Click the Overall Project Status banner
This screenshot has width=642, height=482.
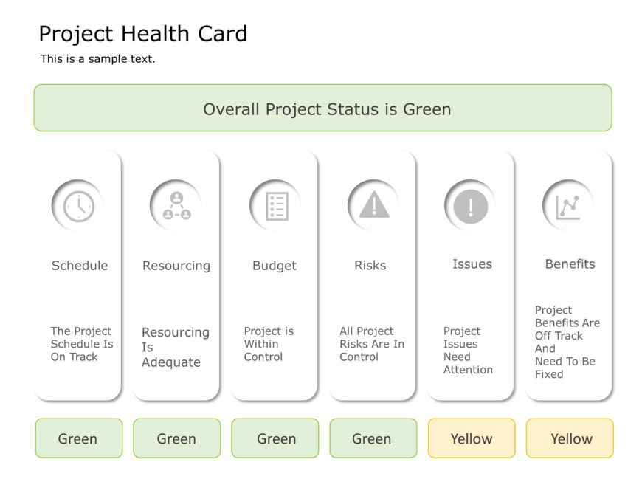[322, 109]
